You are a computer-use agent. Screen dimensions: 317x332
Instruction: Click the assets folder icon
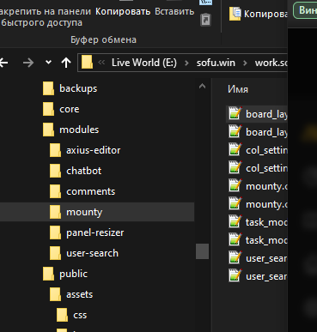55,294
